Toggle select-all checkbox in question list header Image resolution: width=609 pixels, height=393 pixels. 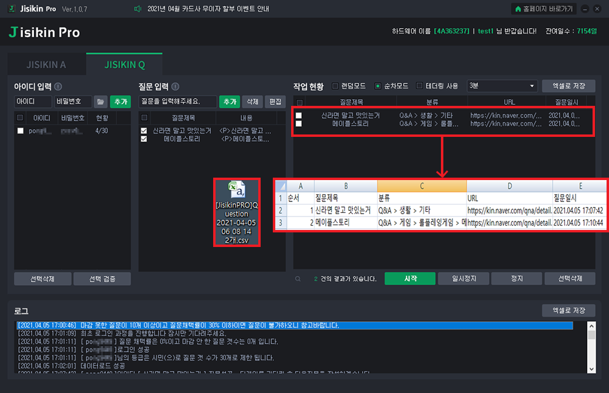pos(144,117)
